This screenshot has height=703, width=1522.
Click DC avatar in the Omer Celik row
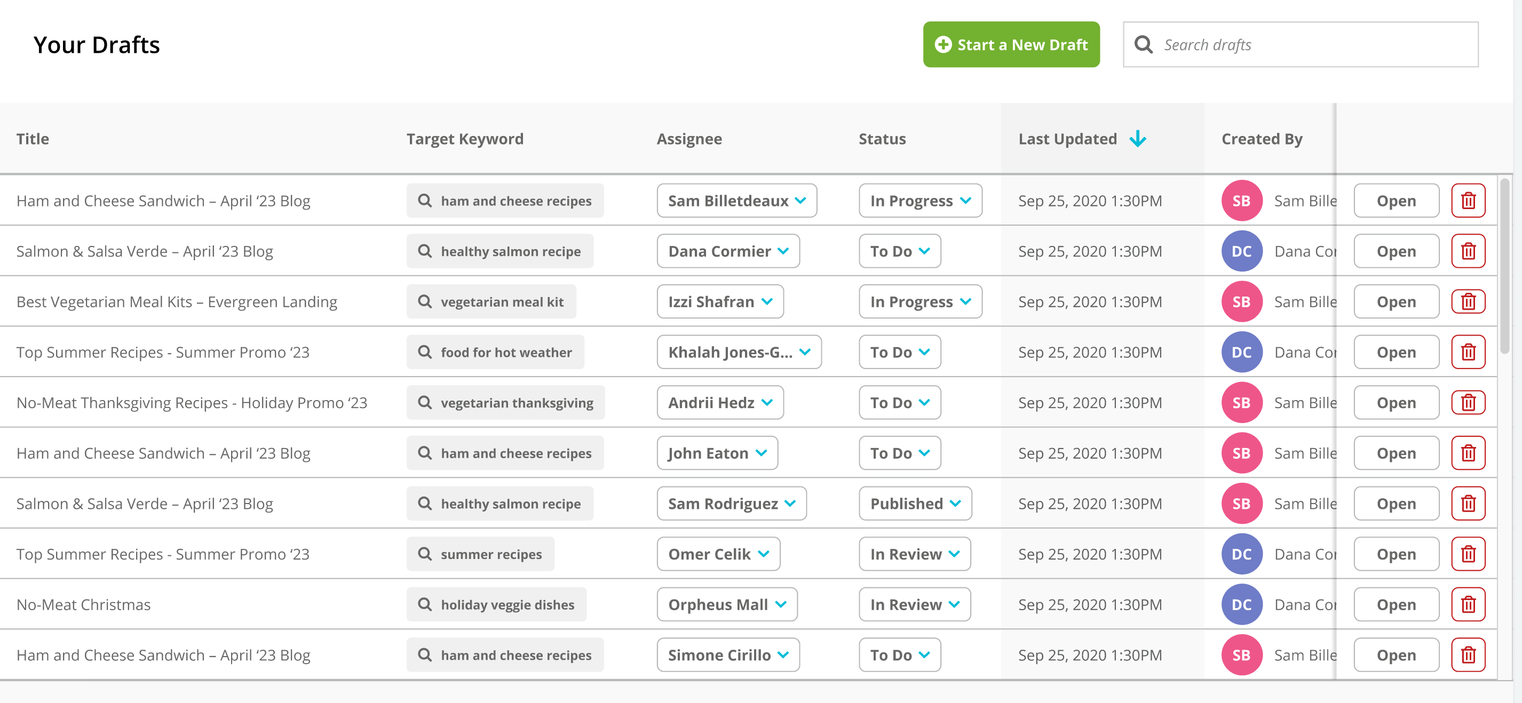click(1241, 554)
